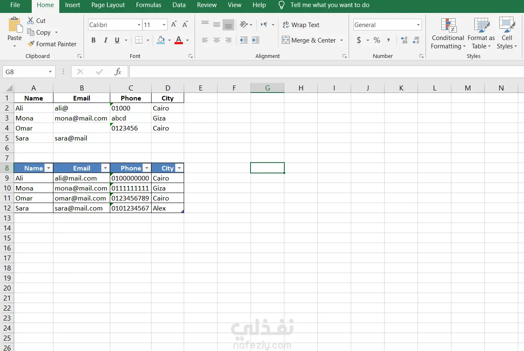This screenshot has height=351, width=524.
Task: Open the File tab
Action: point(15,5)
